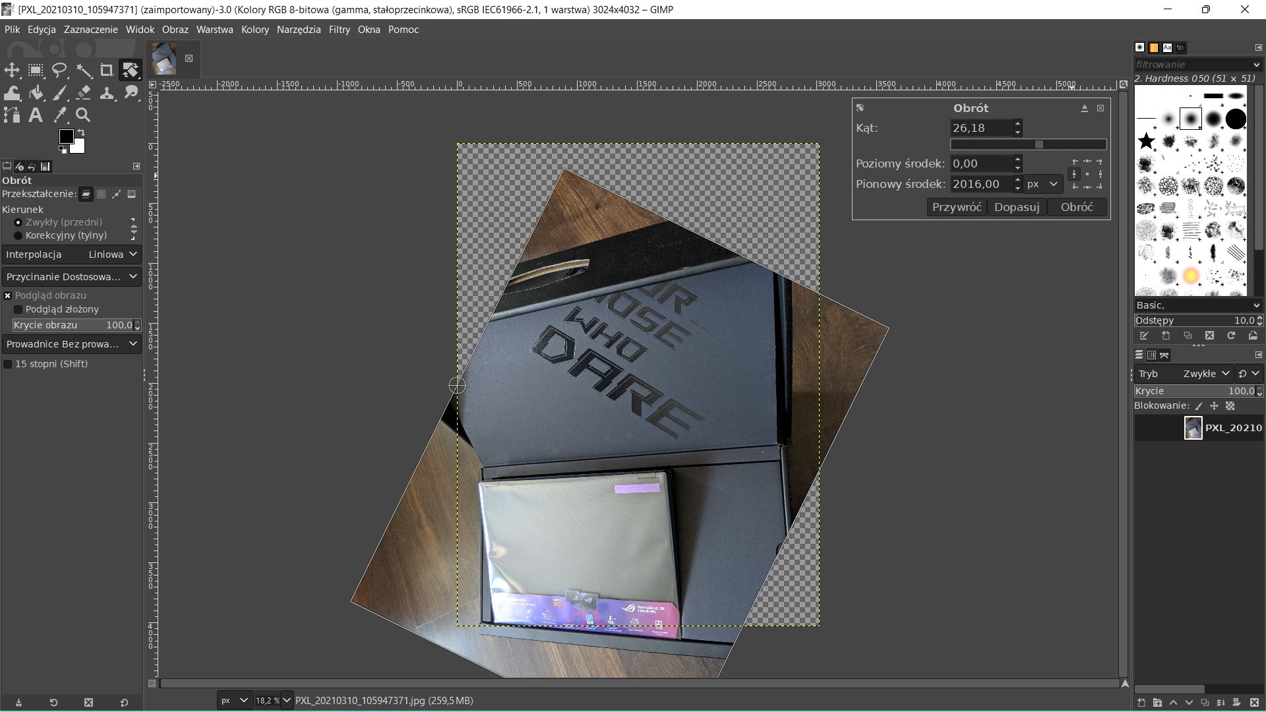Viewport: 1266px width, 712px height.
Task: Select the Clone stamp tool
Action: [x=106, y=93]
